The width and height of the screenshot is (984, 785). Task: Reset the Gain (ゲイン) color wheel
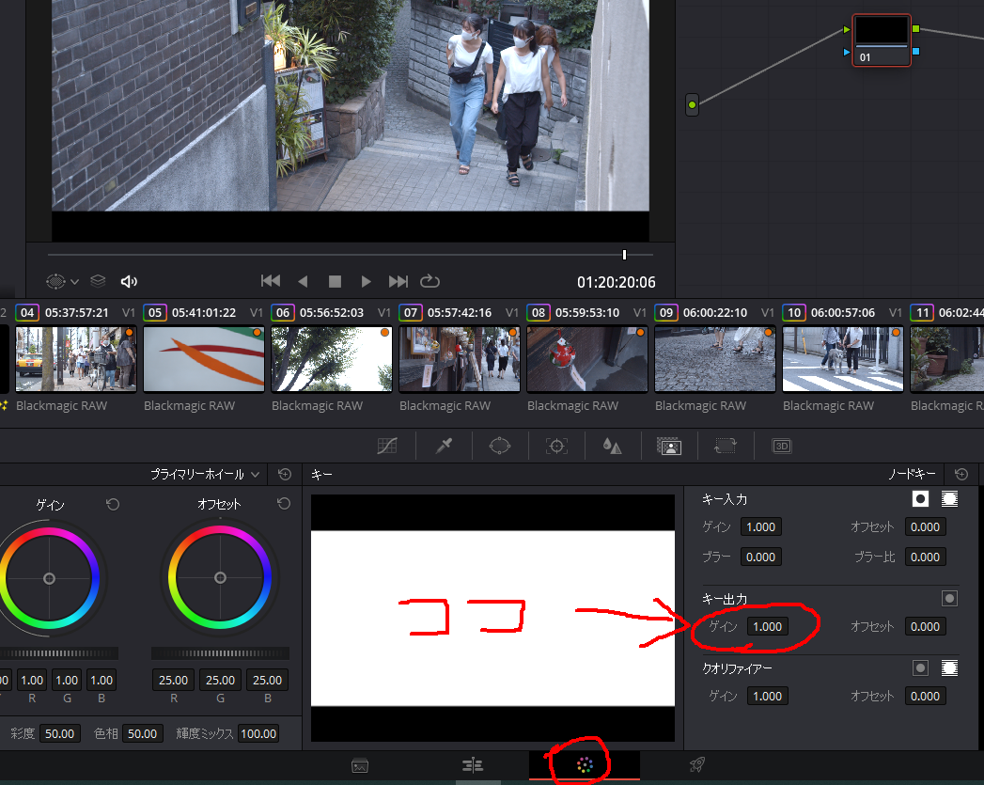coord(113,504)
